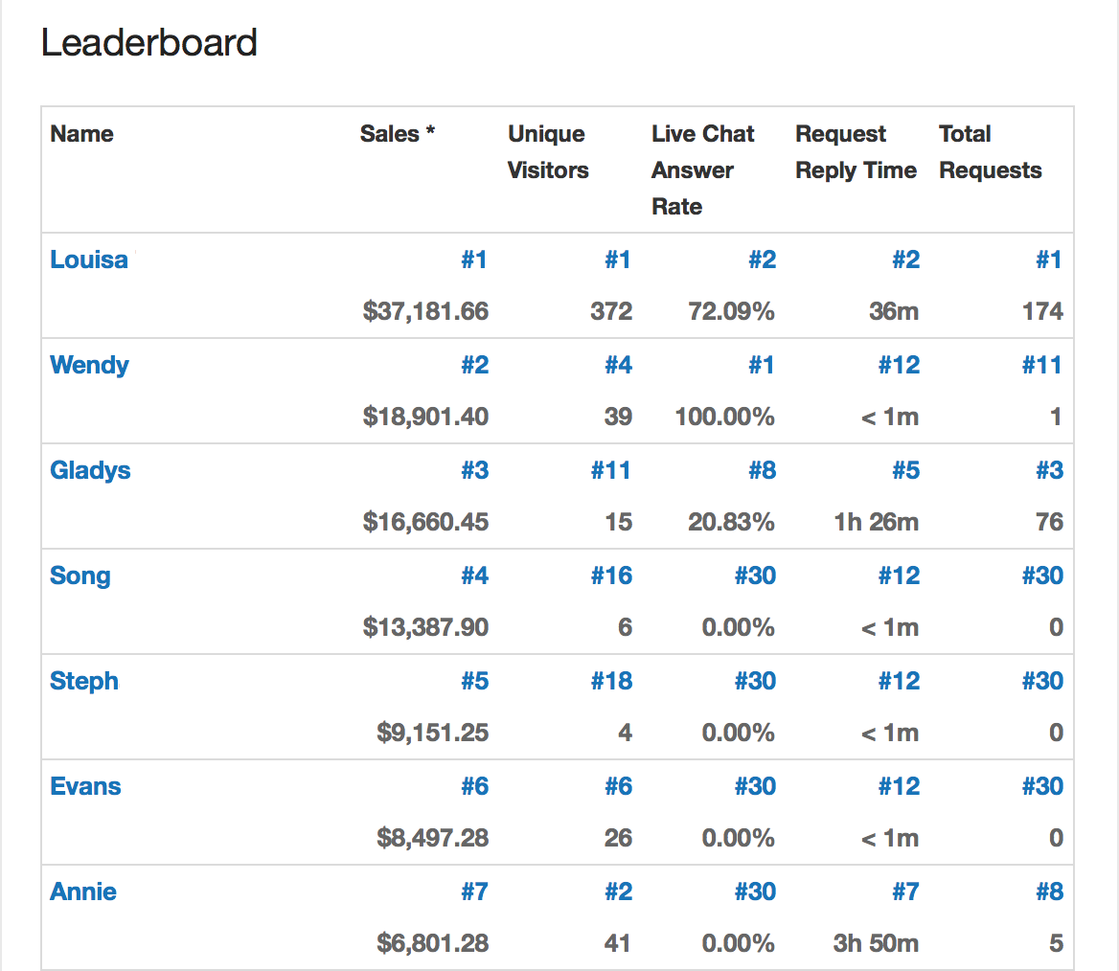Select the Song name link

tap(80, 576)
